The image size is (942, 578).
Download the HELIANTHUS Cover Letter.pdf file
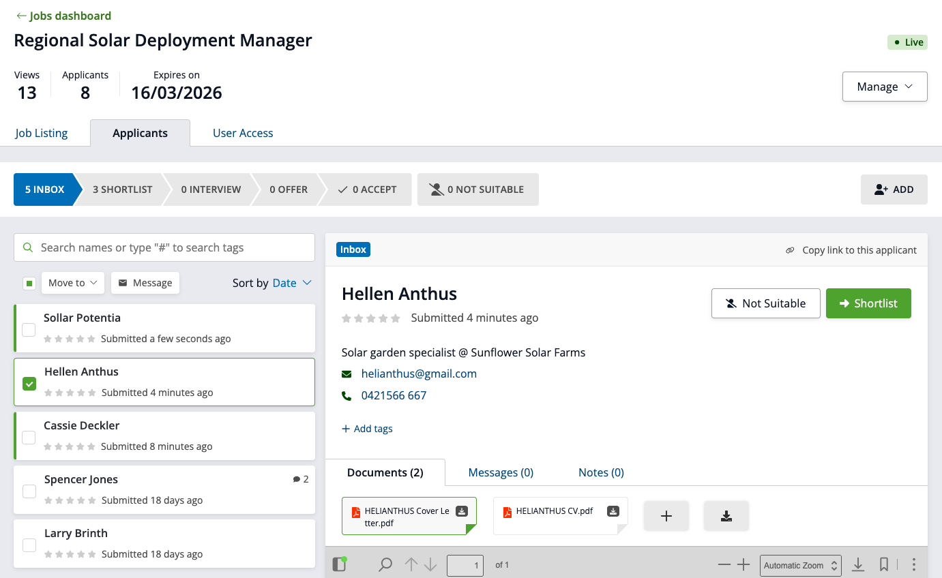(462, 511)
